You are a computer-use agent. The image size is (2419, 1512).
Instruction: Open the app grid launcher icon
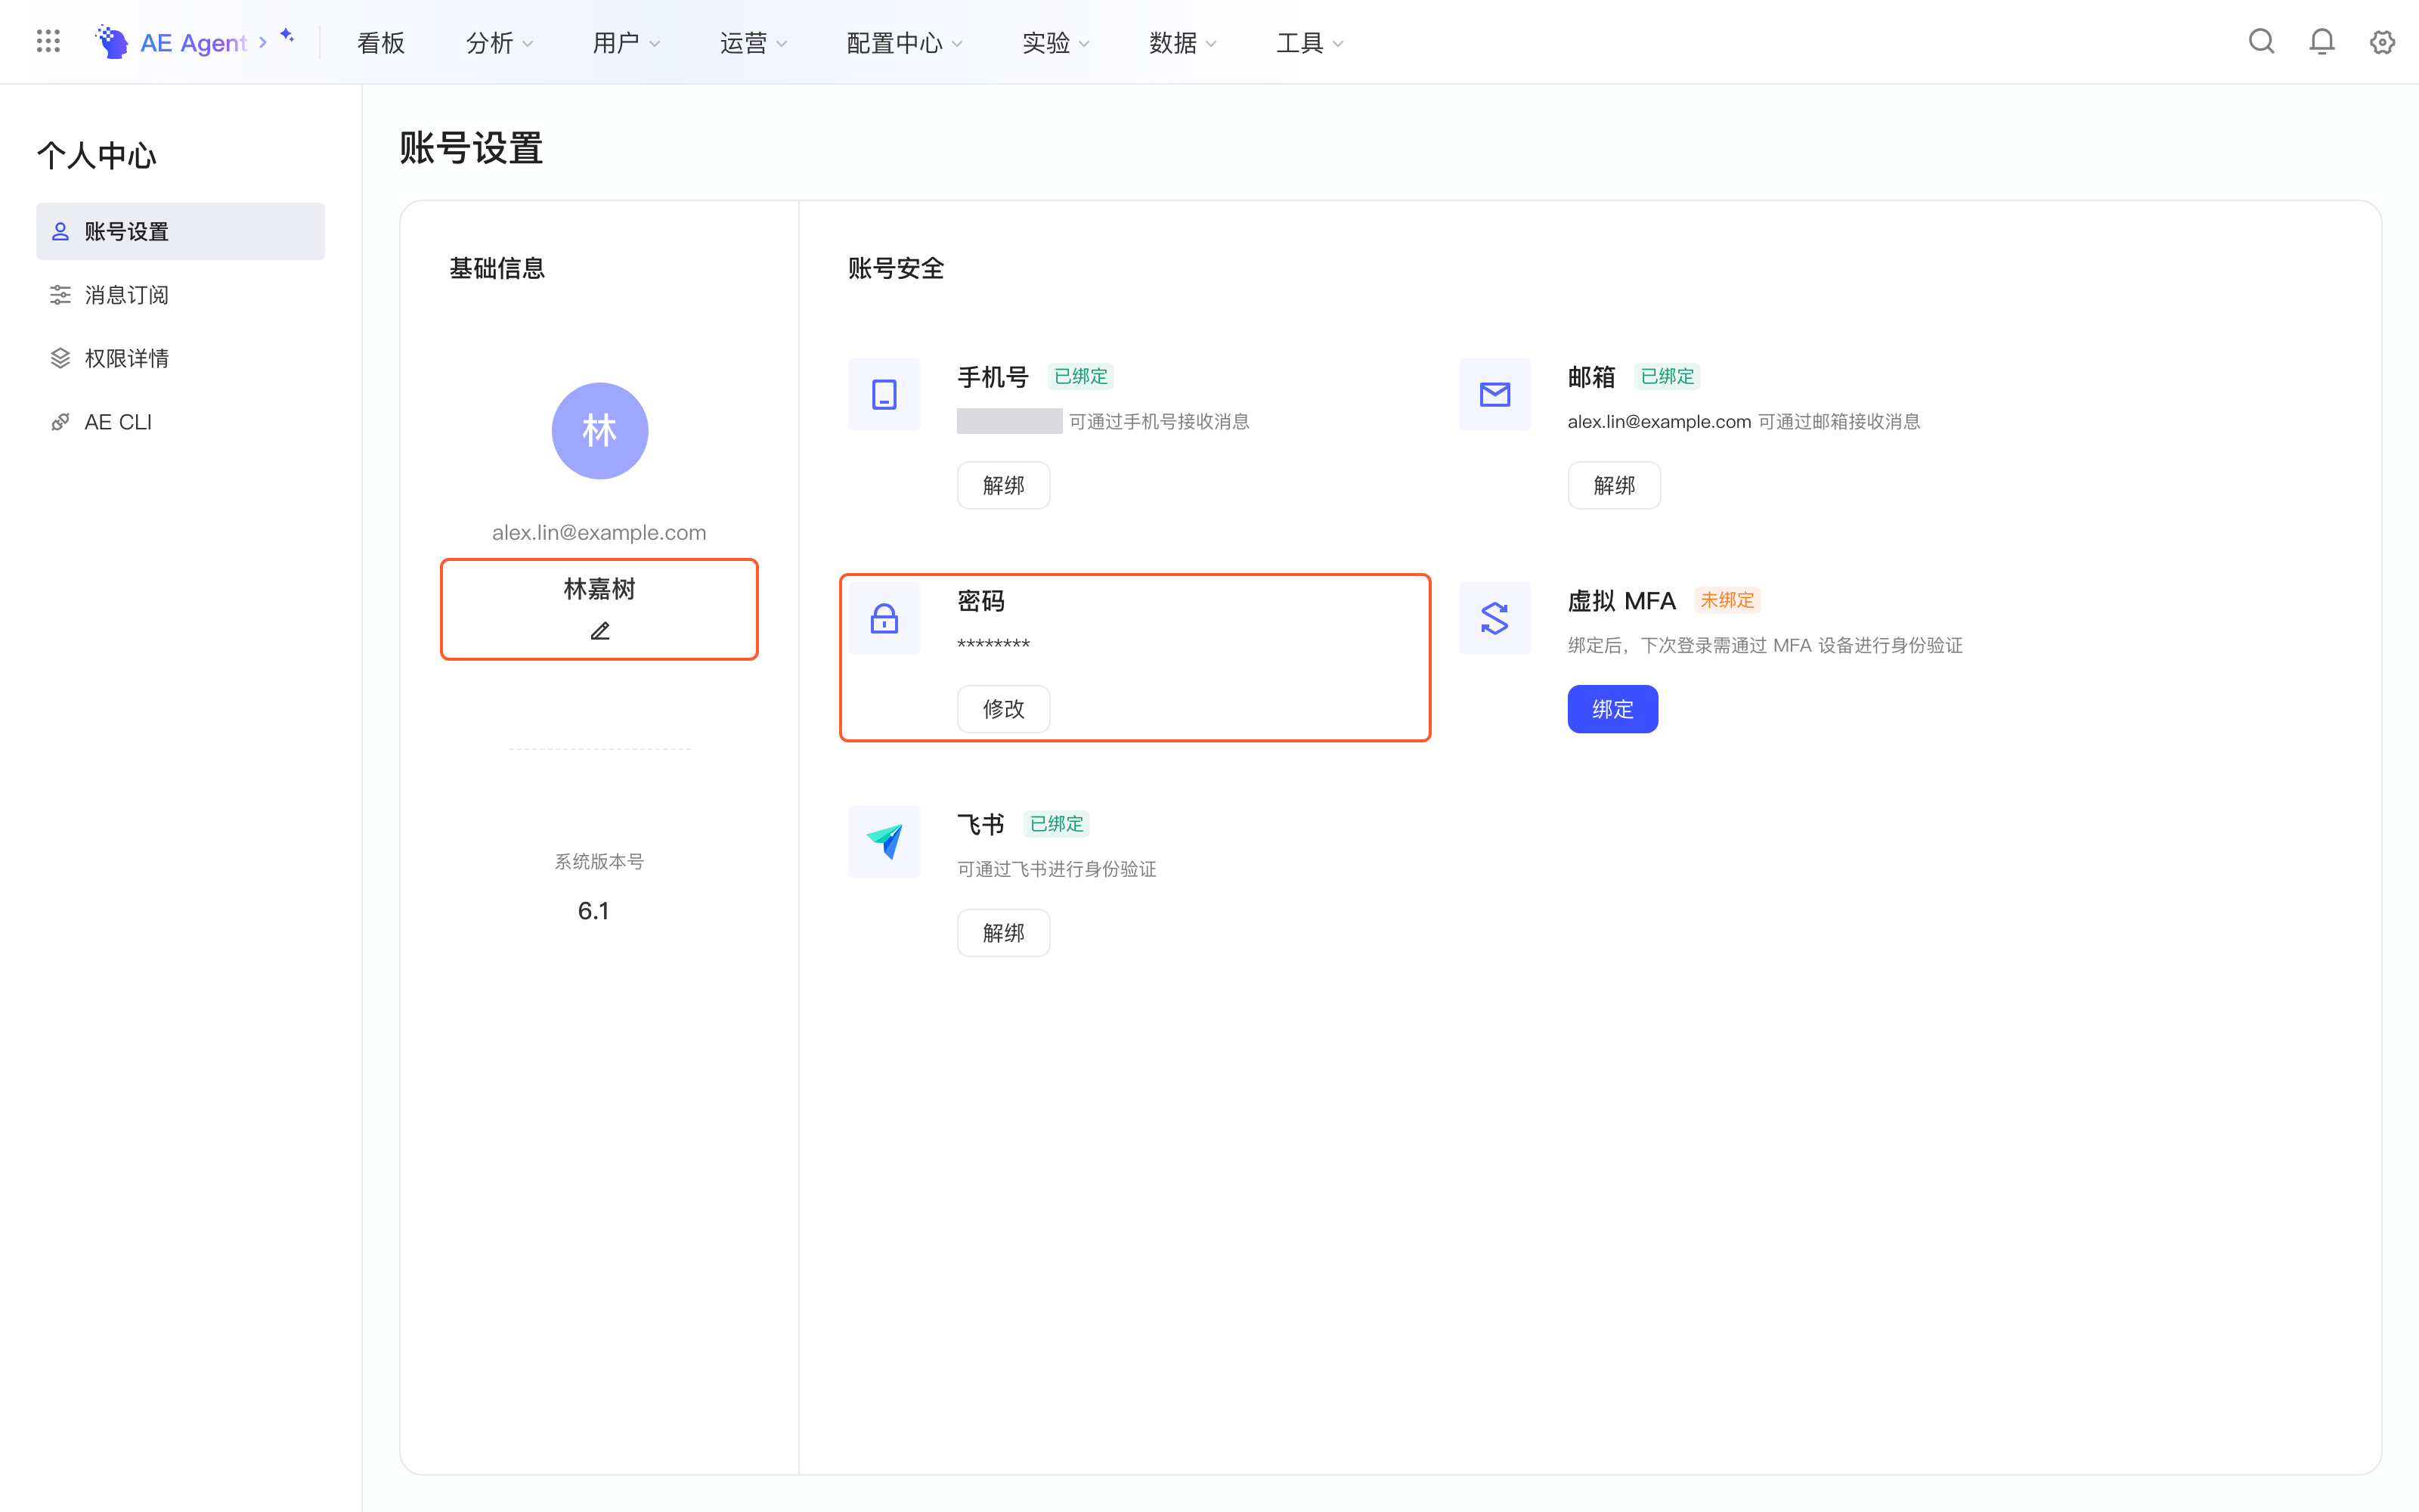point(48,41)
